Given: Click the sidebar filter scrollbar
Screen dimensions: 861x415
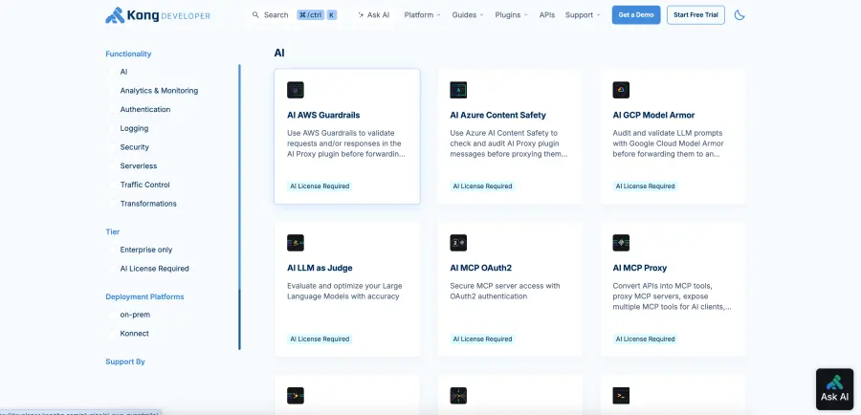Looking at the screenshot, I should pyautogui.click(x=239, y=207).
